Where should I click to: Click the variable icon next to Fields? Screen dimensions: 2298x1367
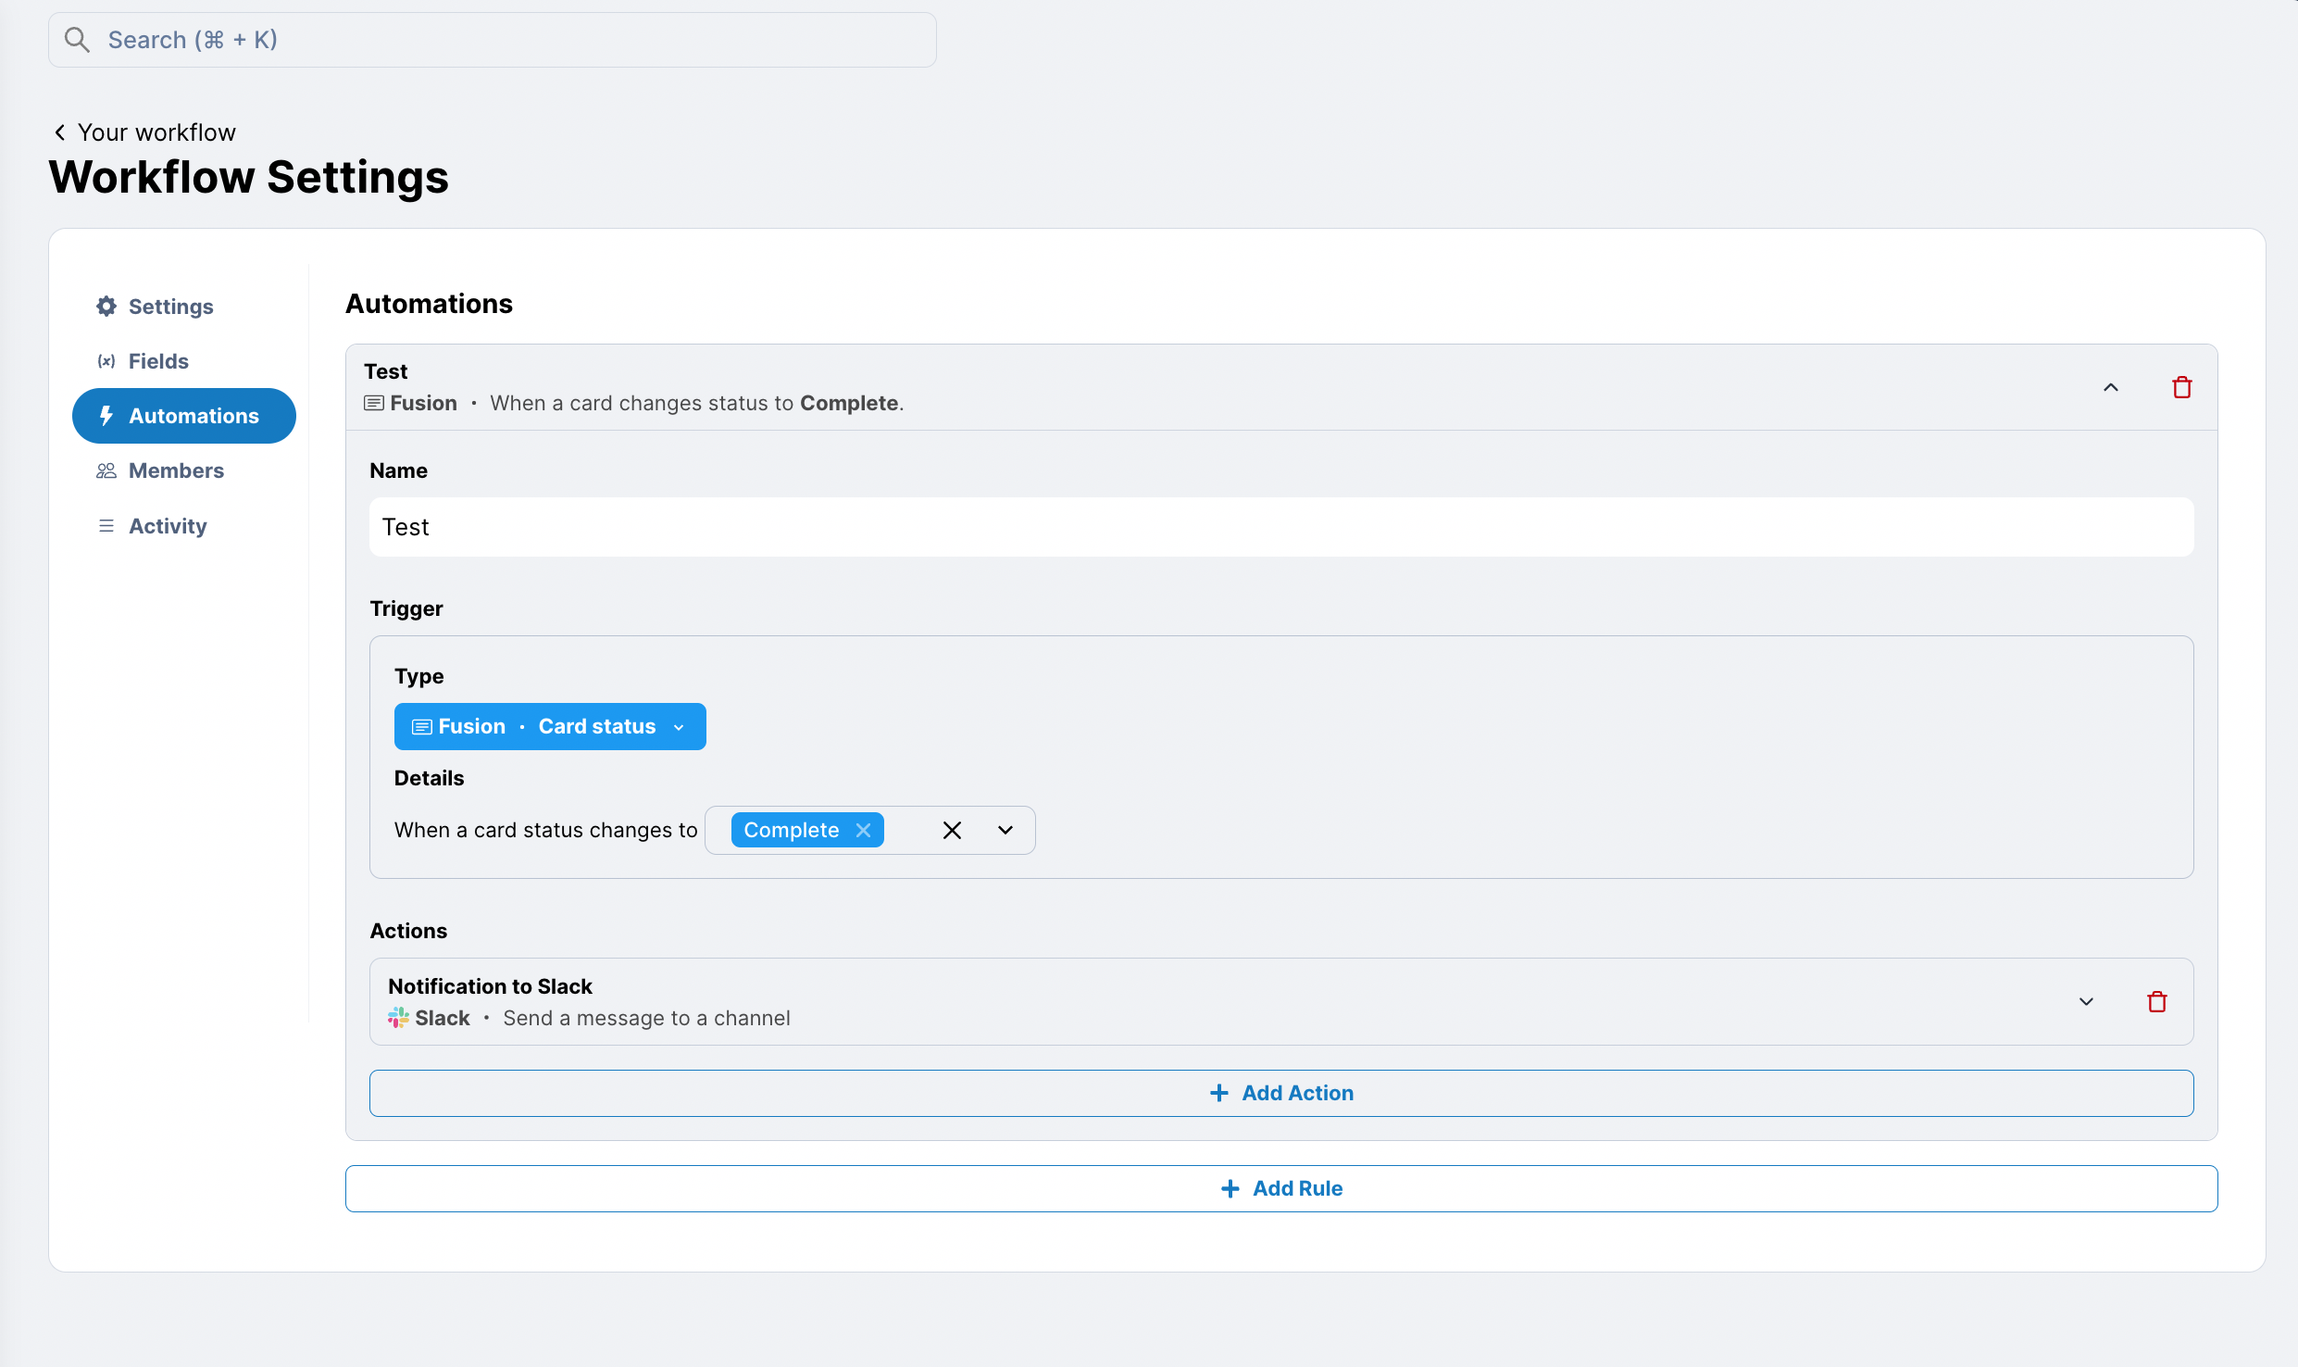tap(106, 361)
